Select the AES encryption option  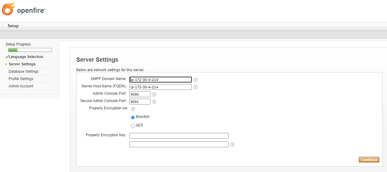coord(133,126)
